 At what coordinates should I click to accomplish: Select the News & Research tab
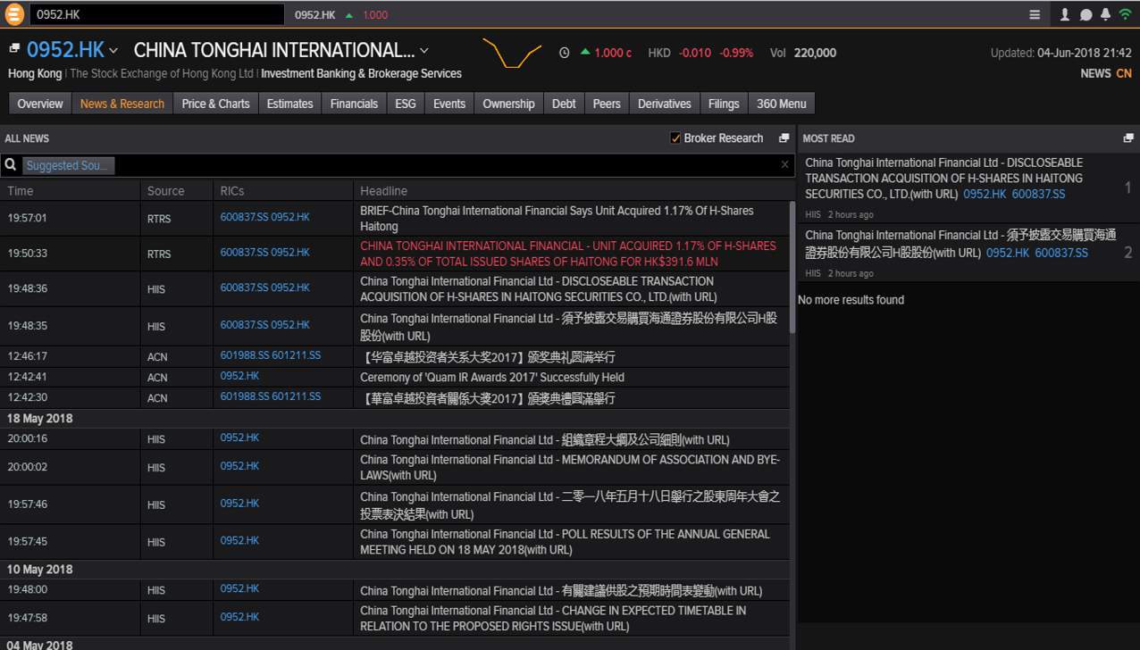click(x=122, y=104)
